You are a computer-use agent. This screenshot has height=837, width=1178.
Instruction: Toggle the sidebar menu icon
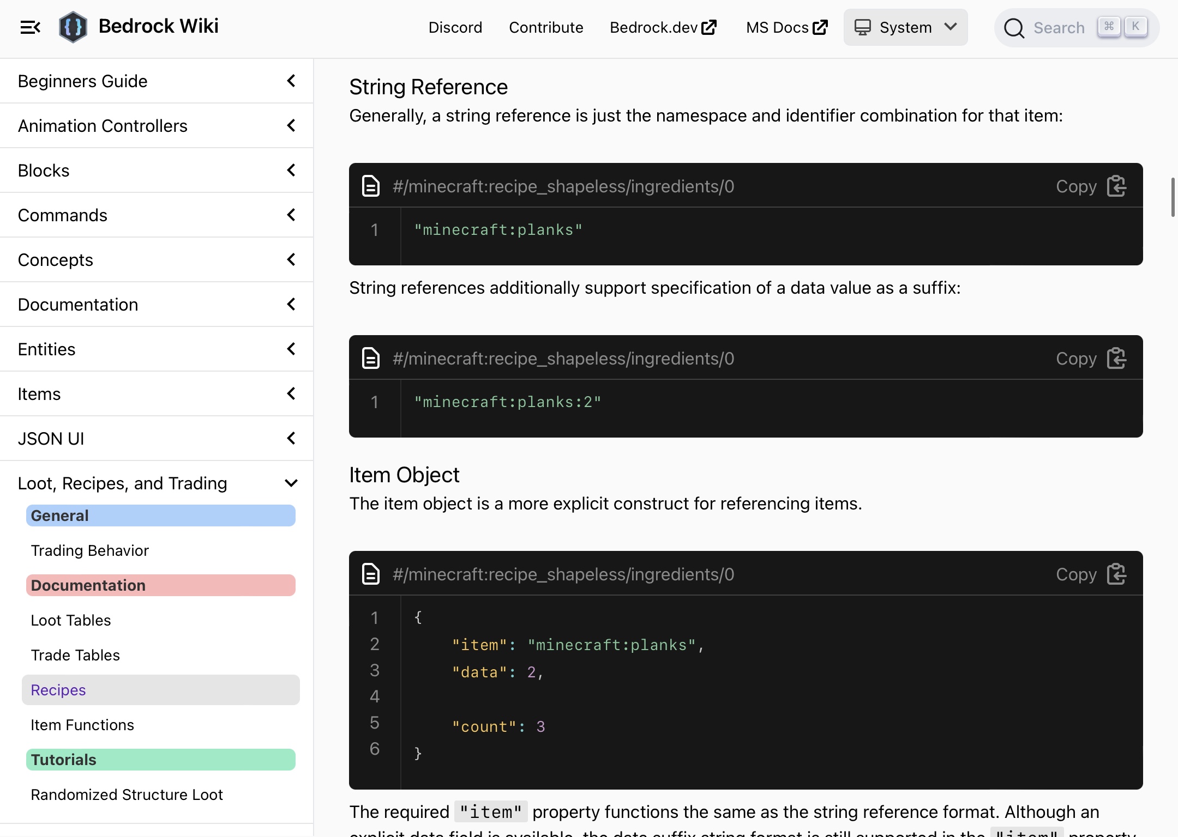[30, 27]
